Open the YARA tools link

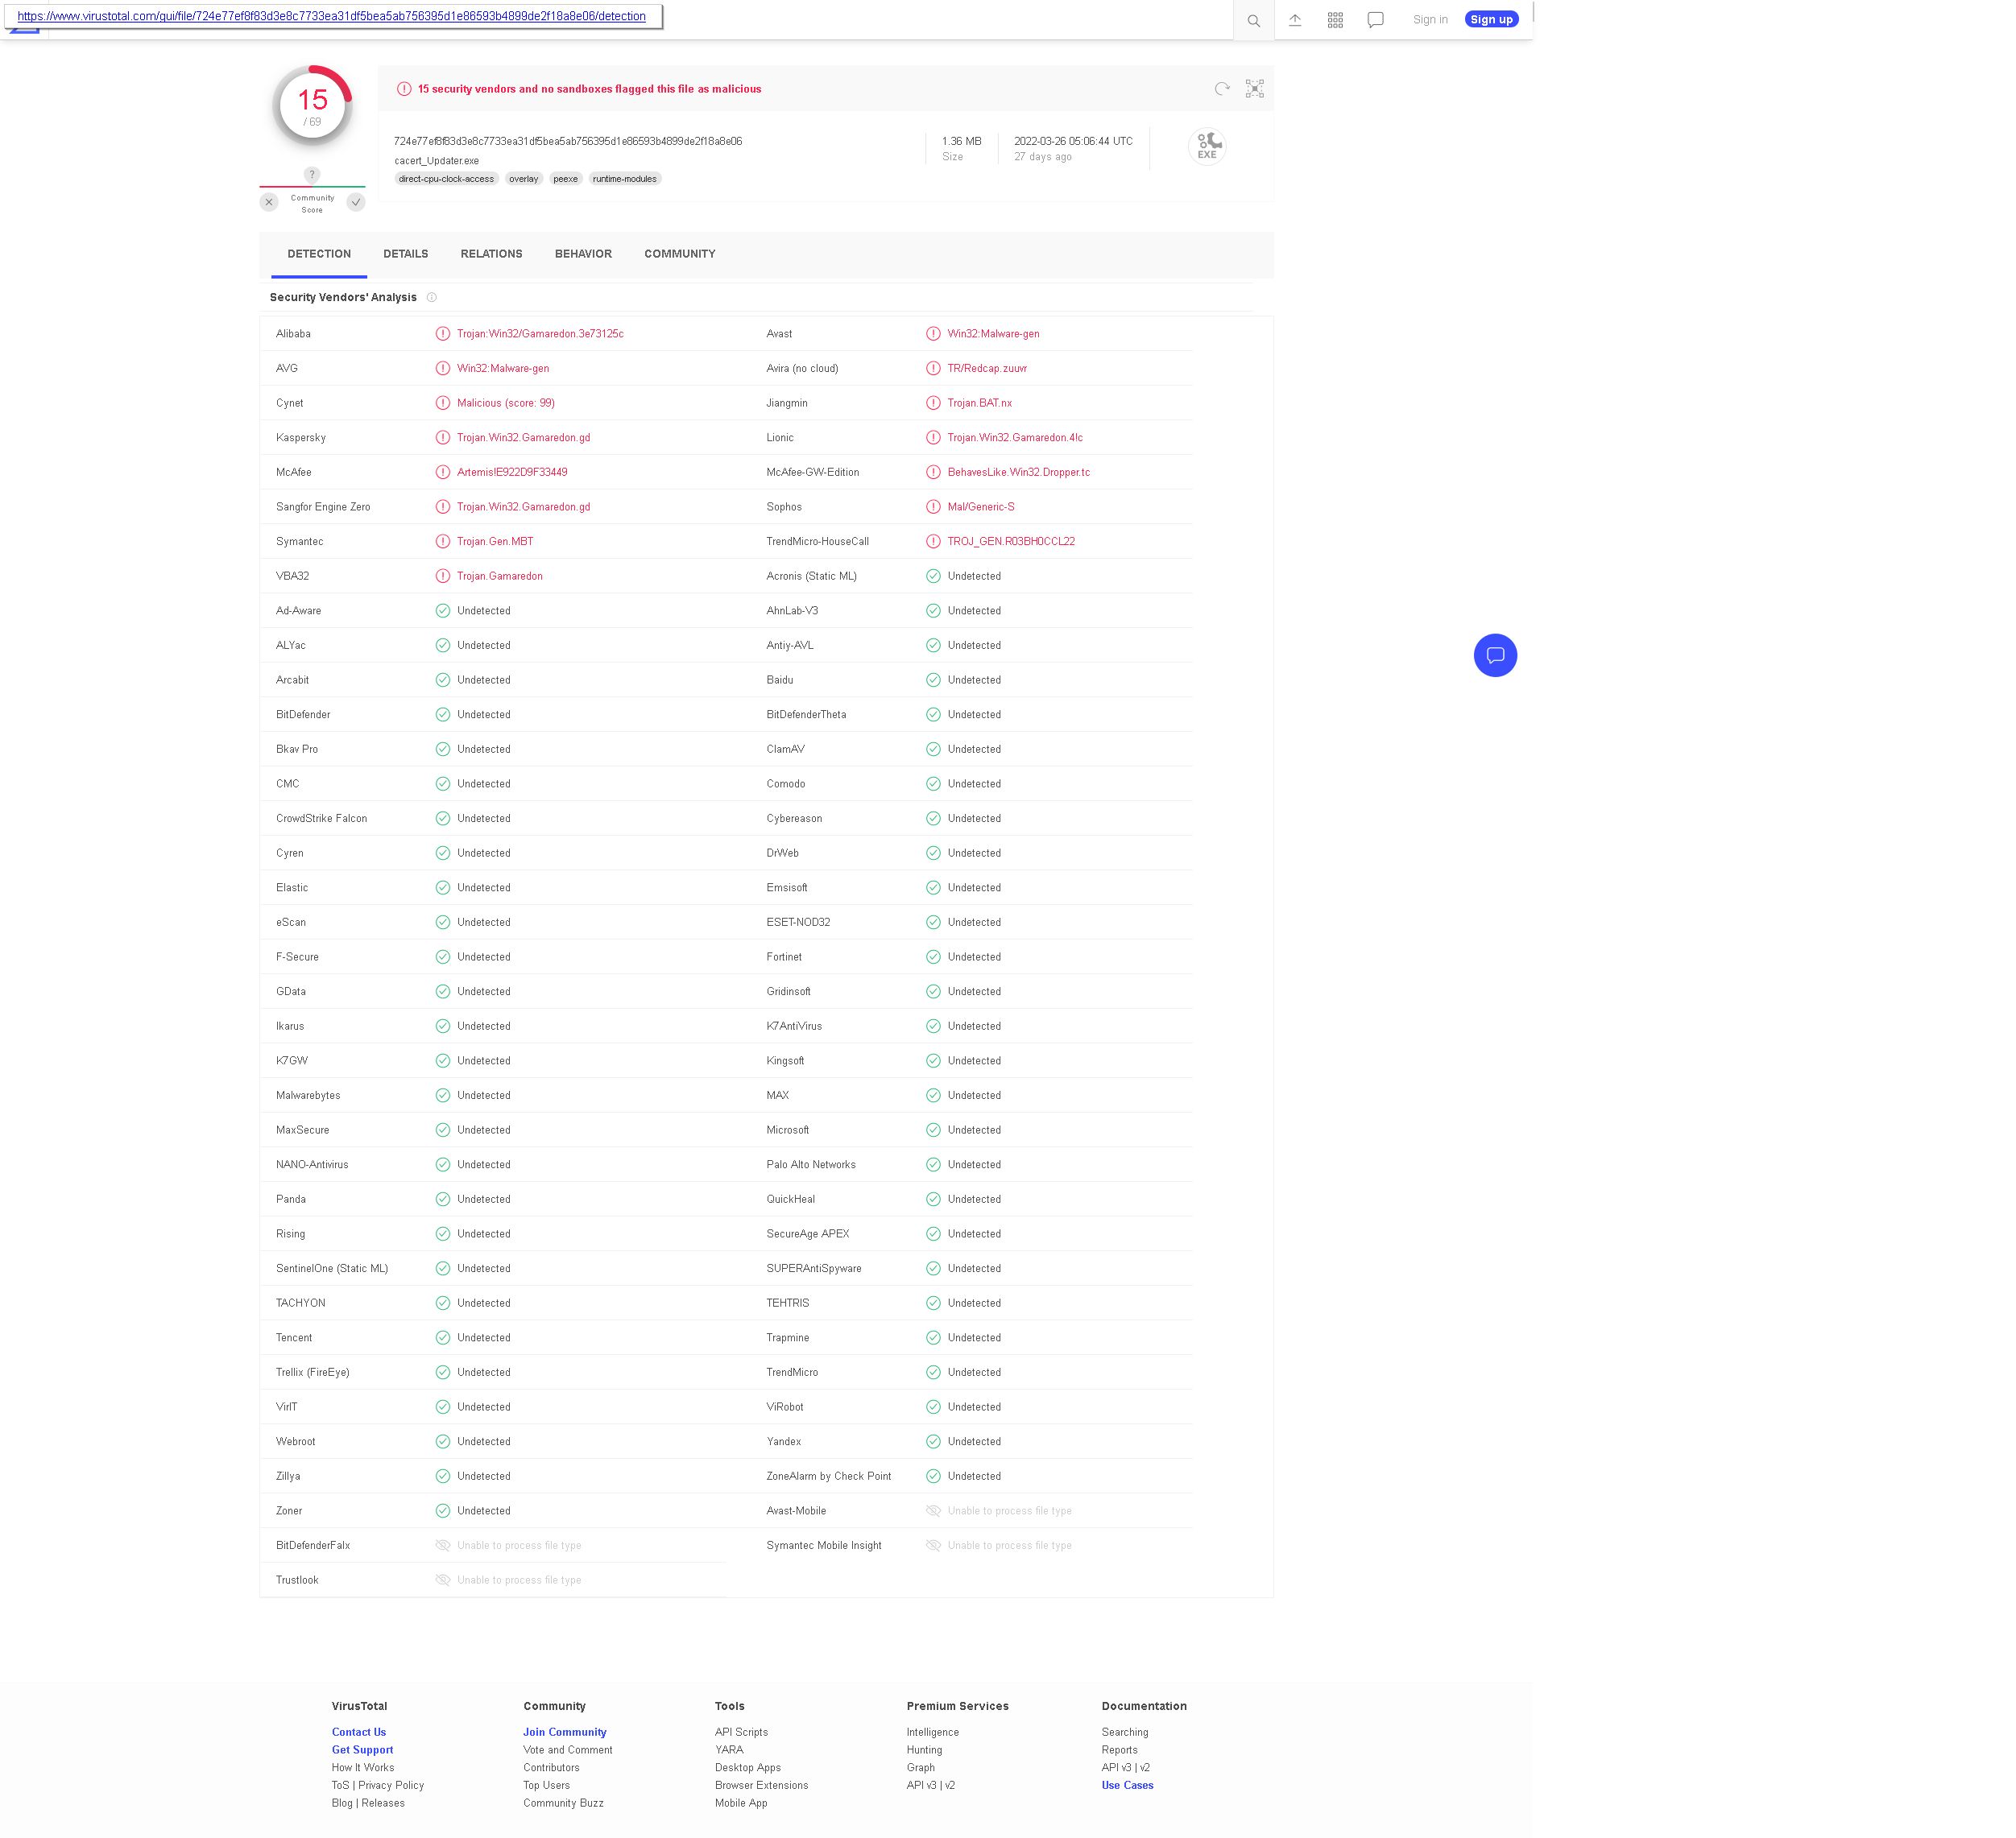pos(729,1750)
